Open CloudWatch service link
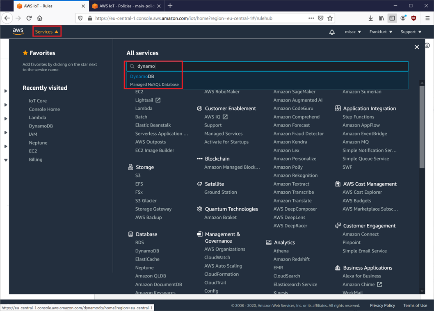 point(217,257)
